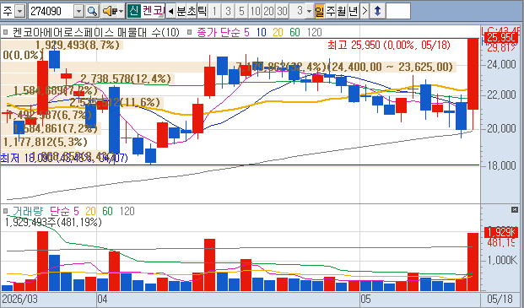
Task: Click the empty field after up-down arrow
Action: coord(398,11)
